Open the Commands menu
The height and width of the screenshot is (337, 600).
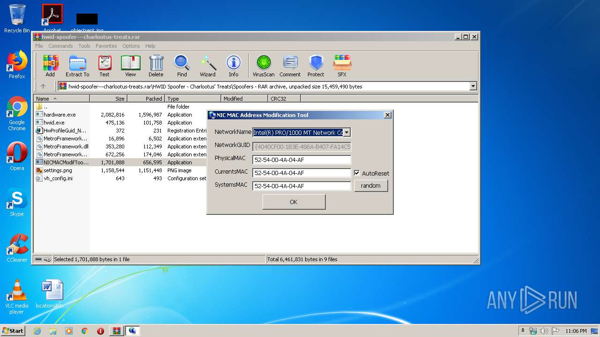[60, 46]
